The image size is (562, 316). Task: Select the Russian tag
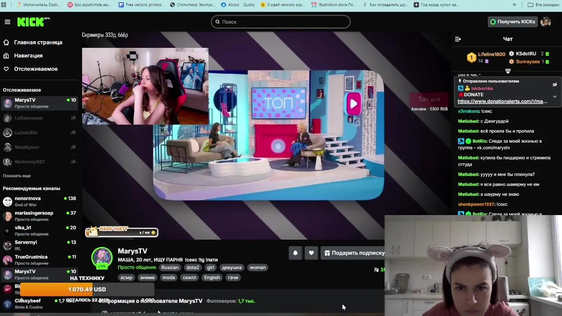pyautogui.click(x=170, y=267)
